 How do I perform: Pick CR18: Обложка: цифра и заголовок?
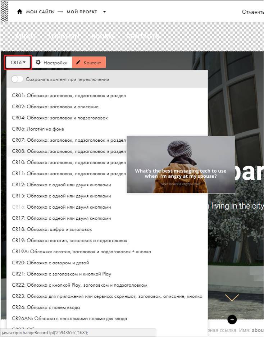pyautogui.click(x=52, y=229)
